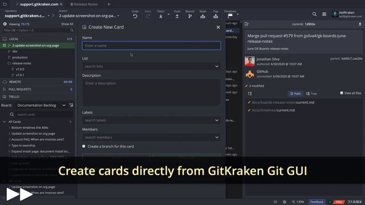Click the Trello board options icon
This screenshot has width=365, height=205.
pyautogui.click(x=71, y=105)
